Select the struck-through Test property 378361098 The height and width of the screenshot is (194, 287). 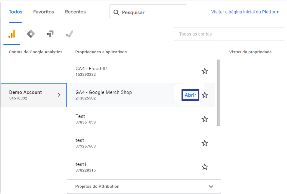141,119
